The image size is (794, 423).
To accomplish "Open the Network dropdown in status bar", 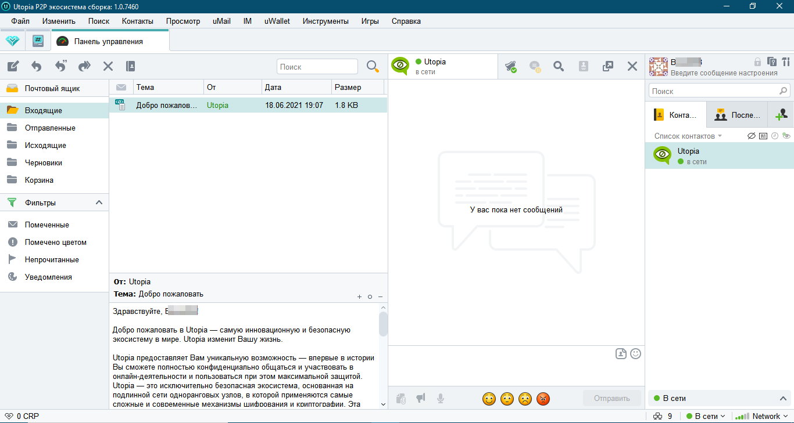I will (762, 416).
